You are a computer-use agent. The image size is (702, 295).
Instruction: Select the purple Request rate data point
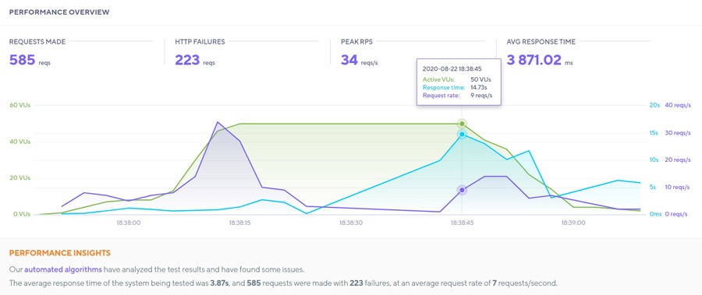[x=462, y=190]
